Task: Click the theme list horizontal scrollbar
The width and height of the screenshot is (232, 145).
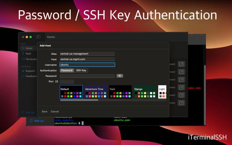Action: 79,100
